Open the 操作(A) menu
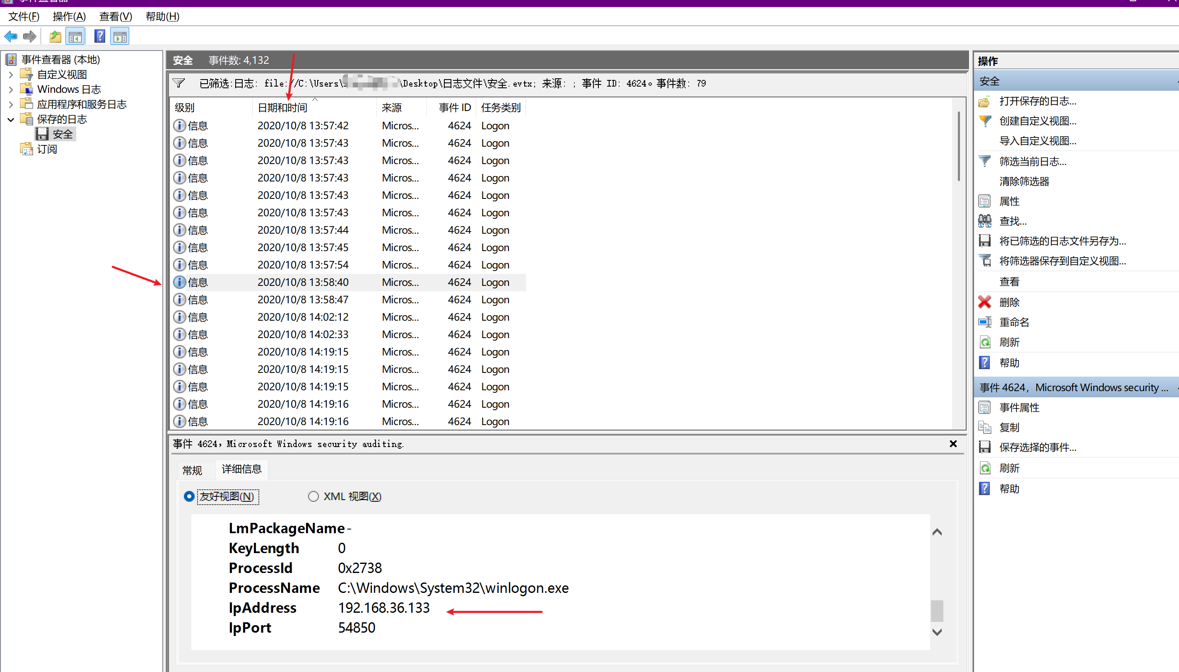The width and height of the screenshot is (1179, 672). point(69,17)
